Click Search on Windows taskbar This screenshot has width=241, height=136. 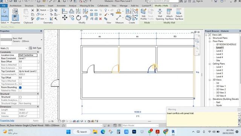82,132
